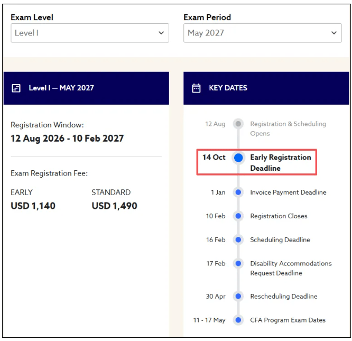The width and height of the screenshot is (352, 341).
Task: Click the 'USD 1,140' early fee
Action: (33, 206)
